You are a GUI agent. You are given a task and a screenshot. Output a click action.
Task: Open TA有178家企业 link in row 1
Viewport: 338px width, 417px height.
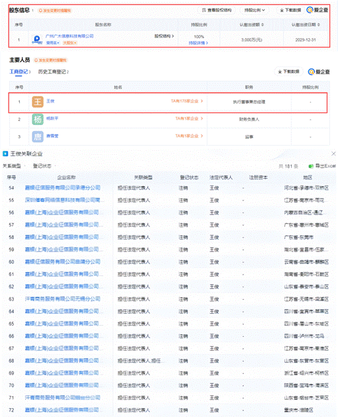(187, 101)
